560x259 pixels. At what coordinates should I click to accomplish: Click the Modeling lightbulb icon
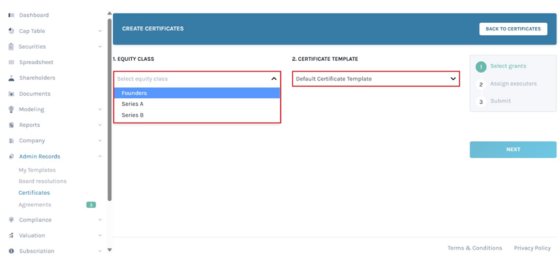pos(11,110)
